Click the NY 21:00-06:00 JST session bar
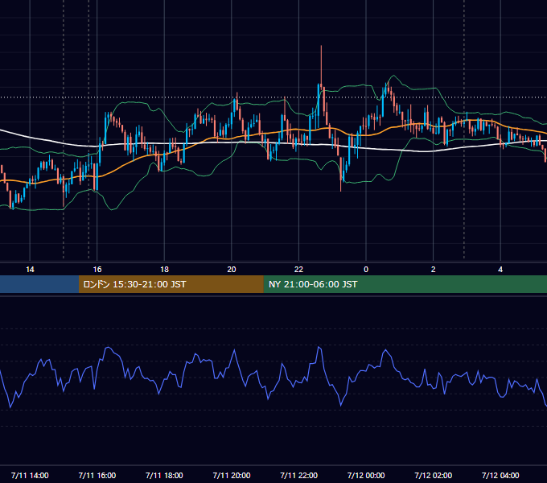Screen dimensions: 547x483 [405, 284]
